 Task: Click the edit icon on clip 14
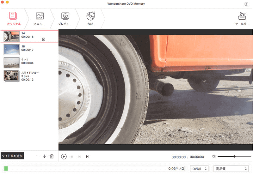(44, 39)
